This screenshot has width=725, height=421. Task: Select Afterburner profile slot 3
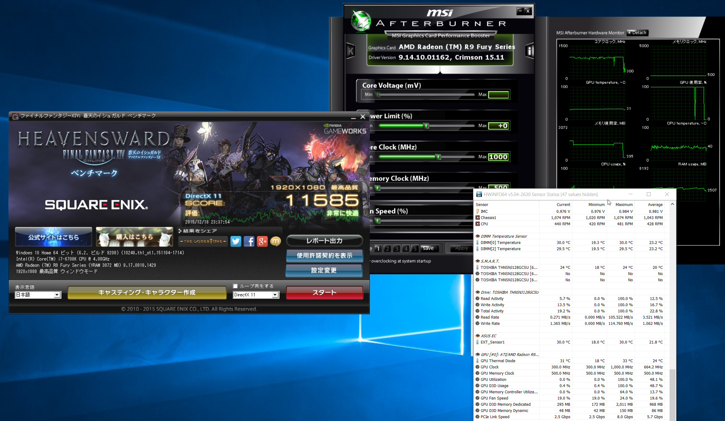[x=396, y=248]
